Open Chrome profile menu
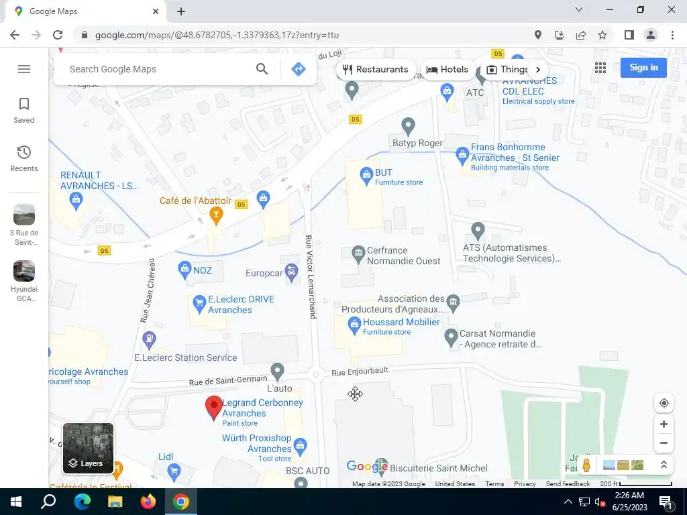Image resolution: width=687 pixels, height=515 pixels. [x=651, y=35]
